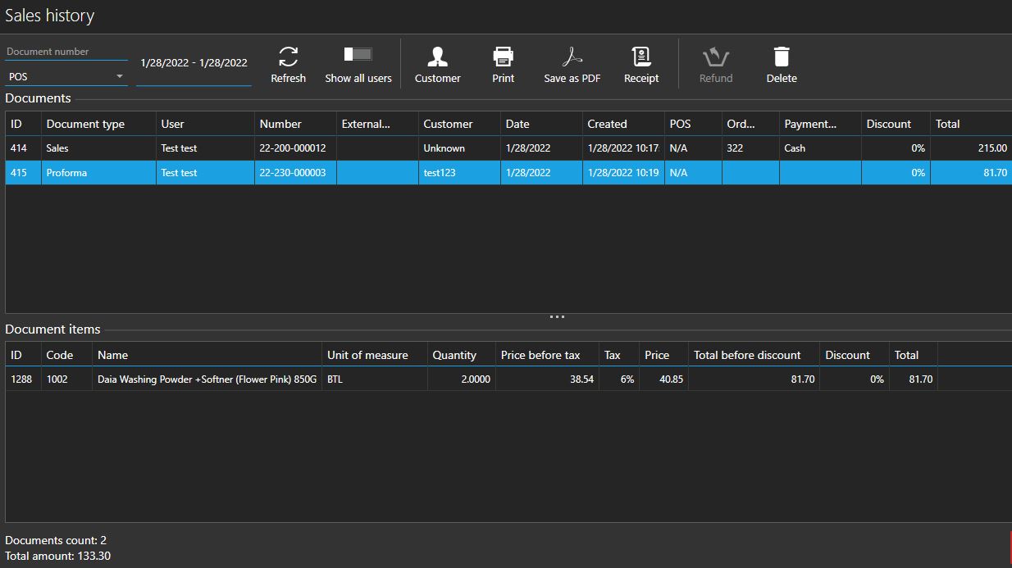Viewport: 1012px width, 568px height.
Task: Click the Delete trash icon
Action: [x=781, y=57]
